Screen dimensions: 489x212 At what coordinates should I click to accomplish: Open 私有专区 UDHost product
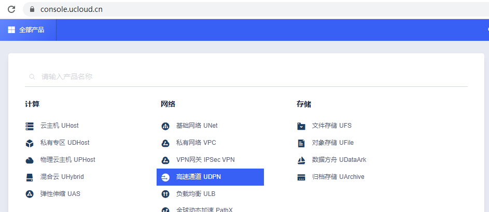[65, 143]
